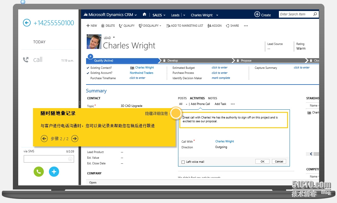Open the emoji picker in SMS field
The height and width of the screenshot is (203, 337).
pyautogui.click(x=70, y=159)
